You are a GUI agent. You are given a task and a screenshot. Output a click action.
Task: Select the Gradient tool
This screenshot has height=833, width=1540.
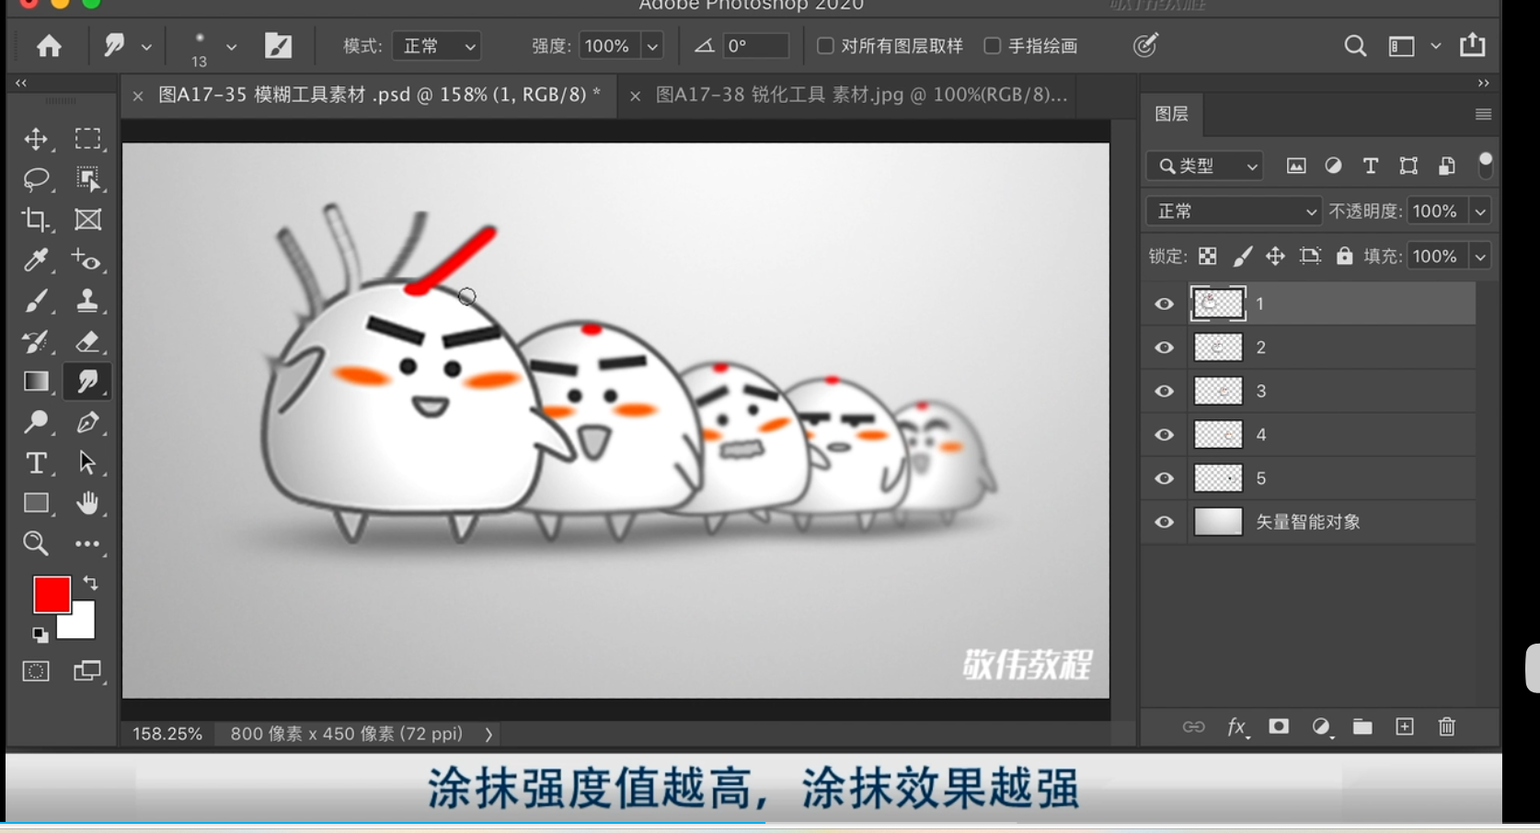click(x=36, y=382)
